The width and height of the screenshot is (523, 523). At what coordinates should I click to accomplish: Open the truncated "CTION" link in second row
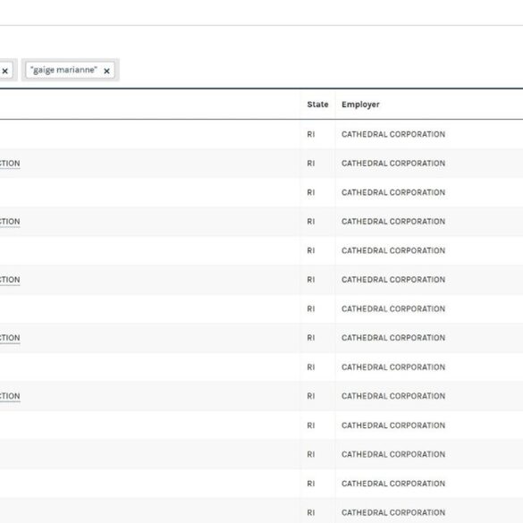(10, 164)
